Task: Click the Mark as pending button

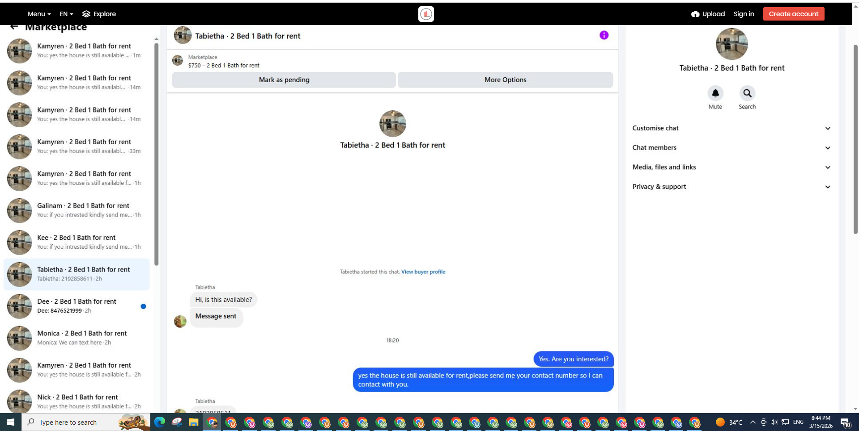Action: click(x=284, y=80)
